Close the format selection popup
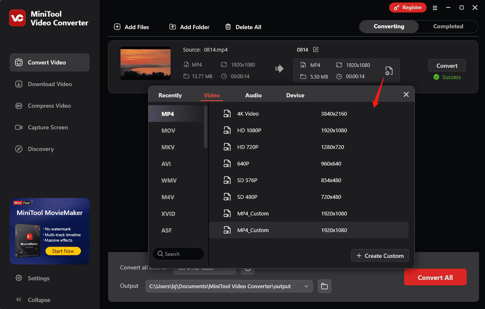The width and height of the screenshot is (485, 309). point(406,95)
